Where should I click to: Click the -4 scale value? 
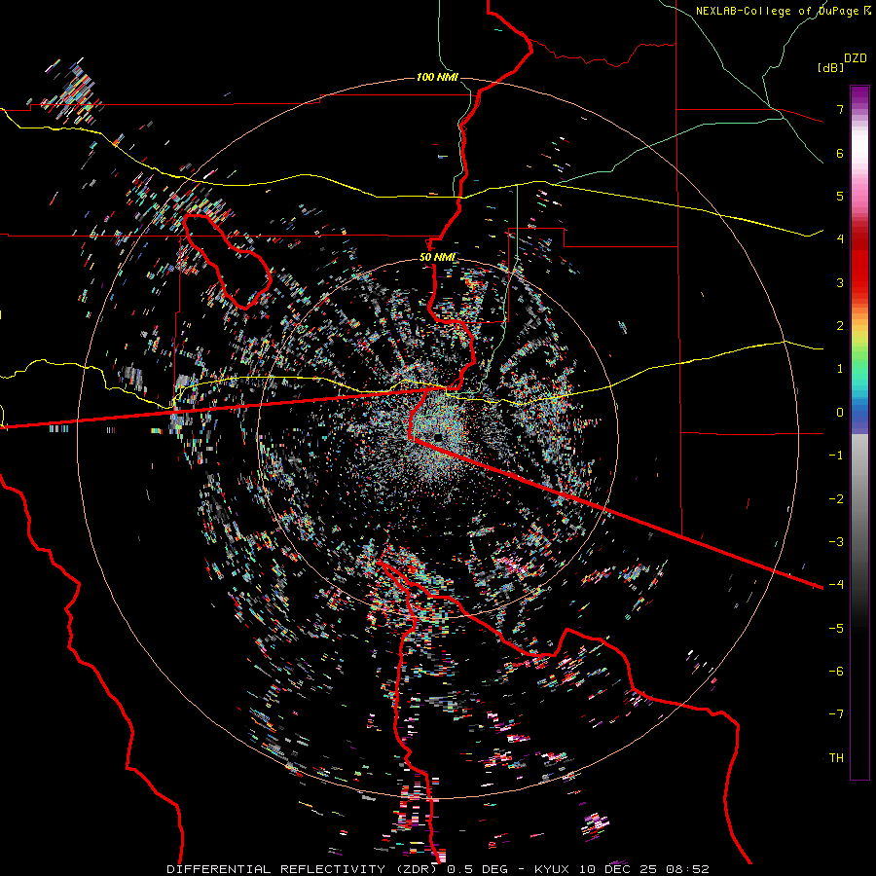tap(836, 584)
